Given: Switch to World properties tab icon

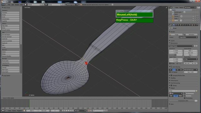Looking at the screenshot, I should tap(178, 25).
